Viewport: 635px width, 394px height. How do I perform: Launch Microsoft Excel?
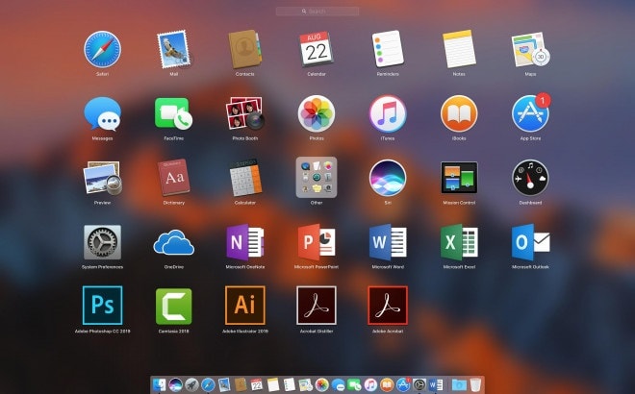click(459, 242)
